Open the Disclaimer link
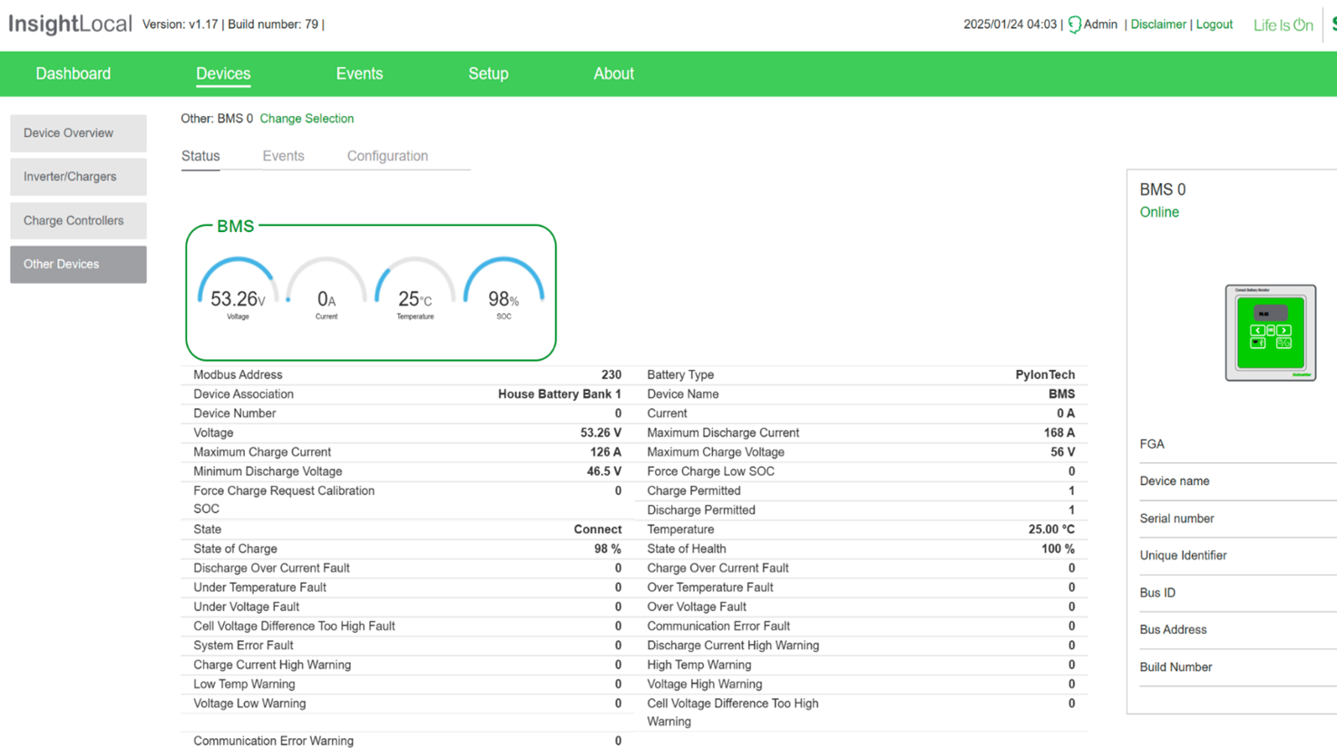The height and width of the screenshot is (749, 1337). [1157, 24]
